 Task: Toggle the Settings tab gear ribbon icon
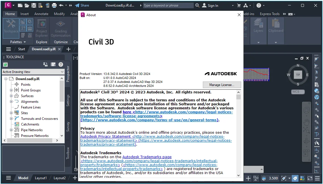30,21
